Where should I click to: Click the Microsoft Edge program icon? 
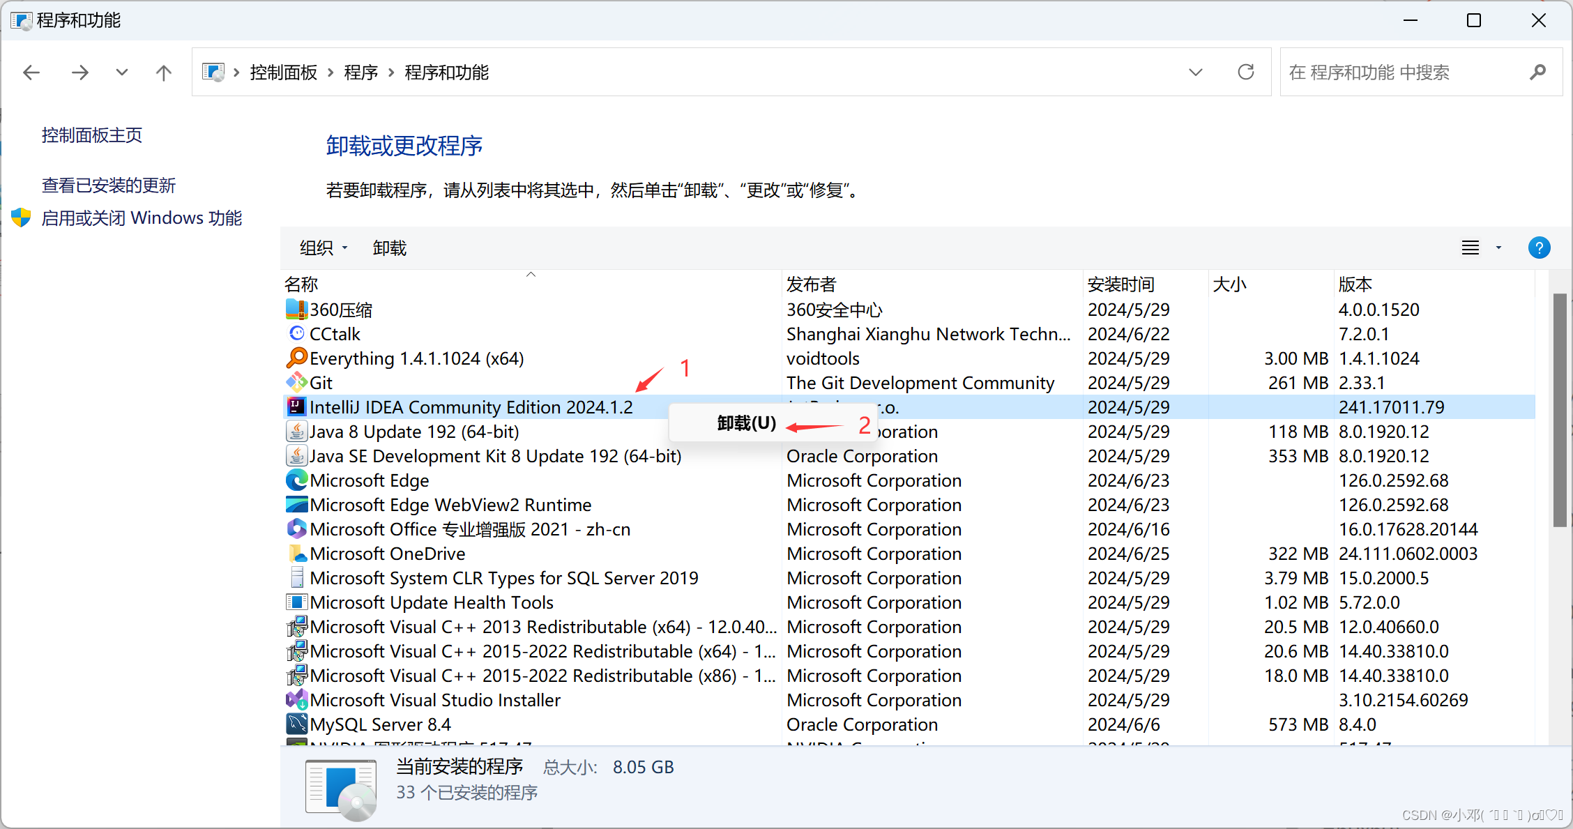[297, 480]
